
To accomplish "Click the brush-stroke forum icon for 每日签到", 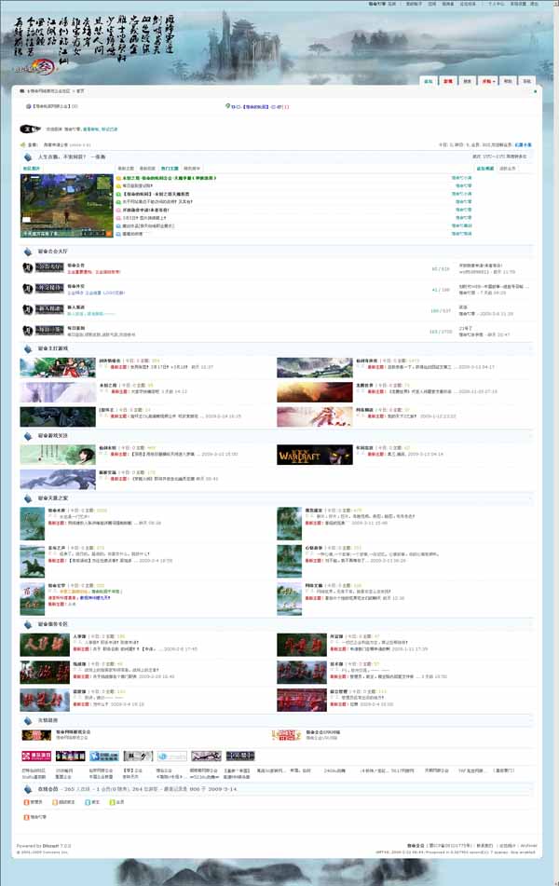I will tap(27, 331).
